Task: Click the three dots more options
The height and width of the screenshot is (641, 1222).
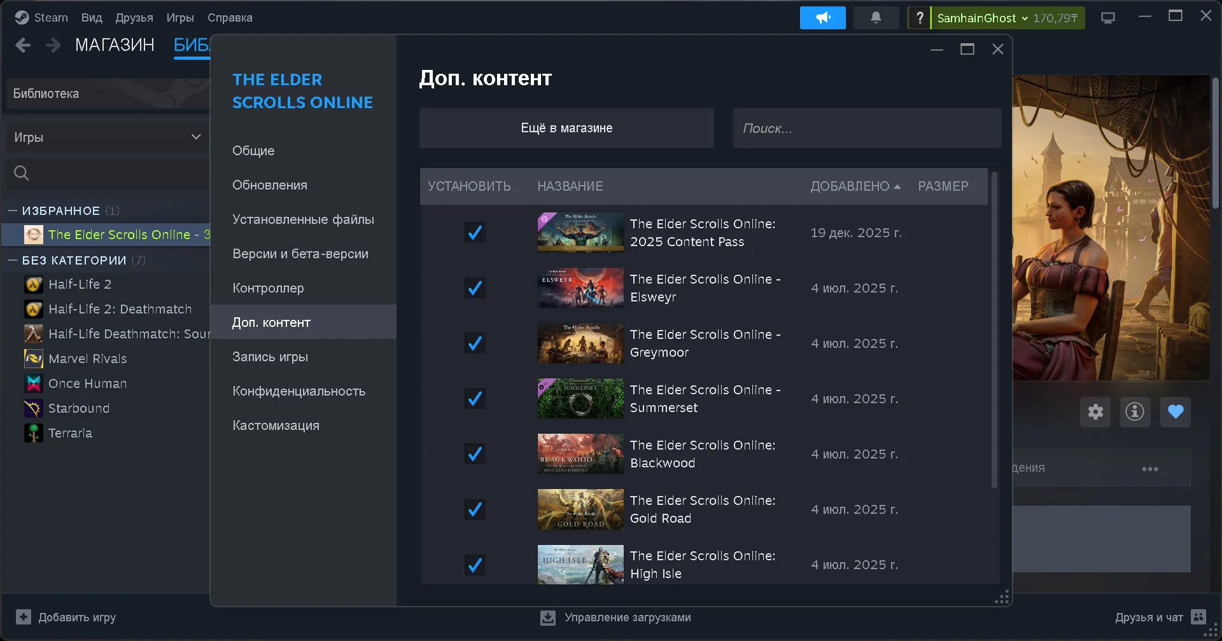Action: tap(1150, 469)
